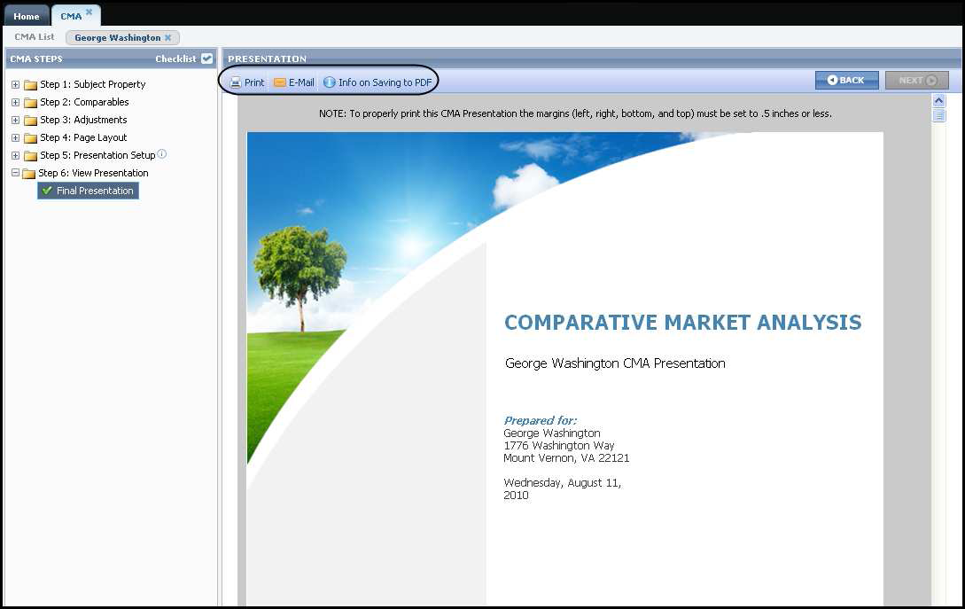Click the presentation scrollbar thumb

[x=938, y=116]
